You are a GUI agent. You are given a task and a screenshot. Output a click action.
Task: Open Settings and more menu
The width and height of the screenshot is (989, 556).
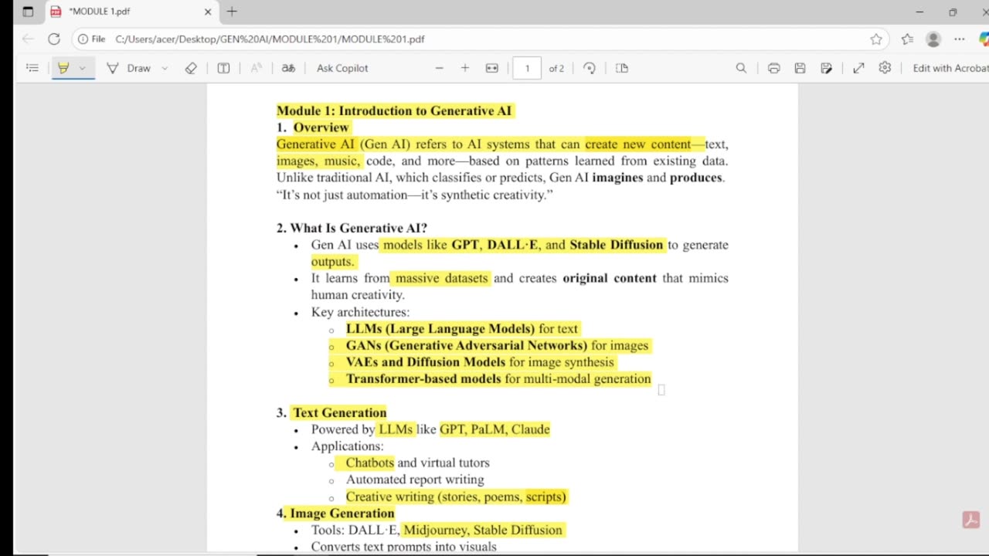(x=959, y=39)
